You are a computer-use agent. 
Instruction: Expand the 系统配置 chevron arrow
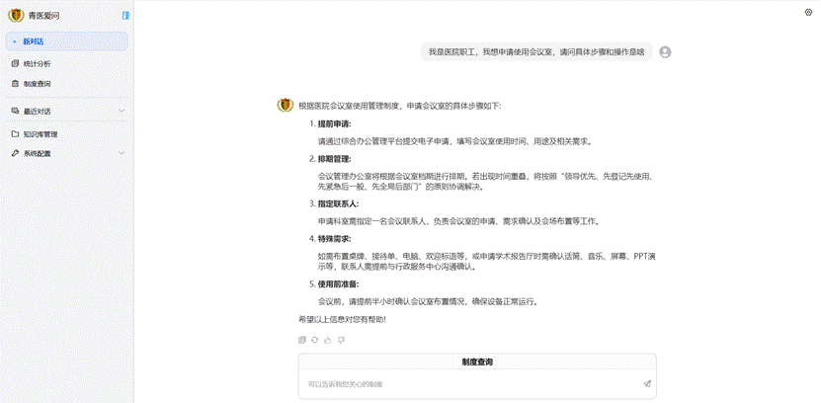coord(122,153)
